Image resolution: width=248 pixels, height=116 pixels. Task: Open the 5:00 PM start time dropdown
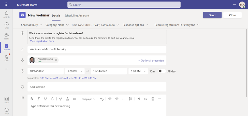click(x=75, y=71)
